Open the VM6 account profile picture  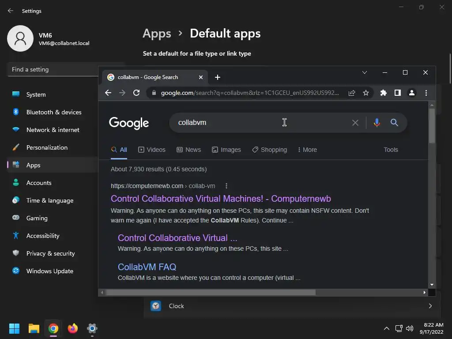[20, 38]
